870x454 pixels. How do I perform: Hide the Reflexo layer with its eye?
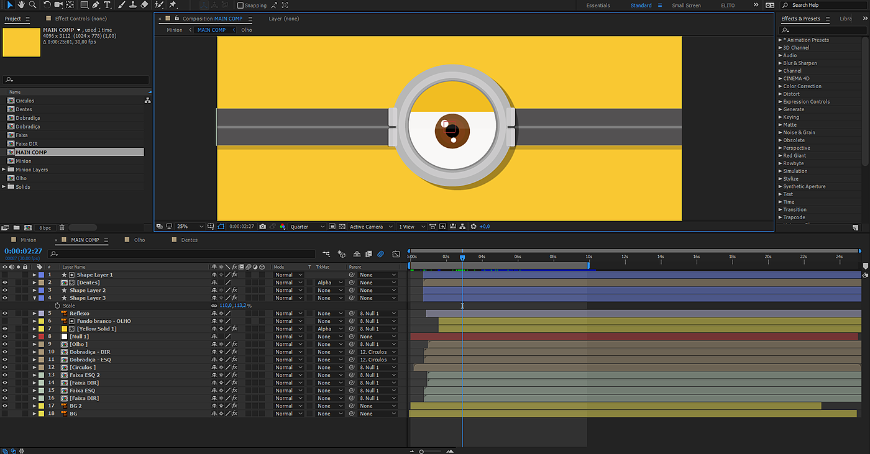coord(5,314)
